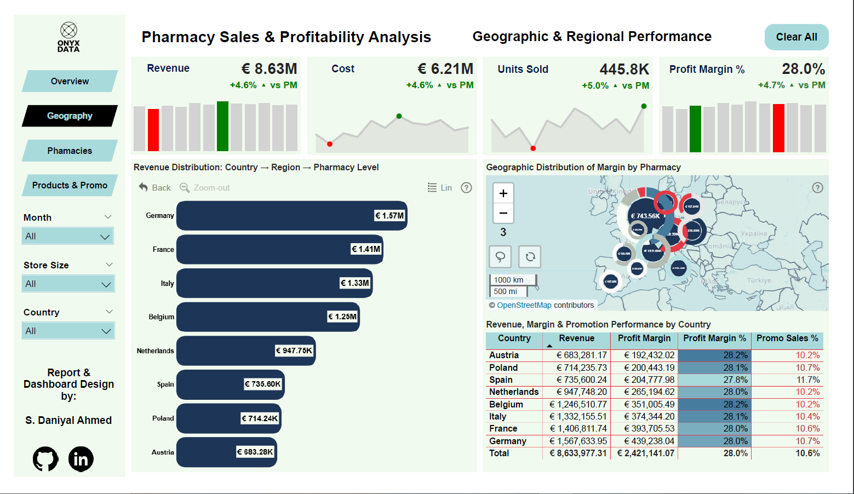The width and height of the screenshot is (854, 494).
Task: Activate the map lasso selection tool
Action: [500, 256]
